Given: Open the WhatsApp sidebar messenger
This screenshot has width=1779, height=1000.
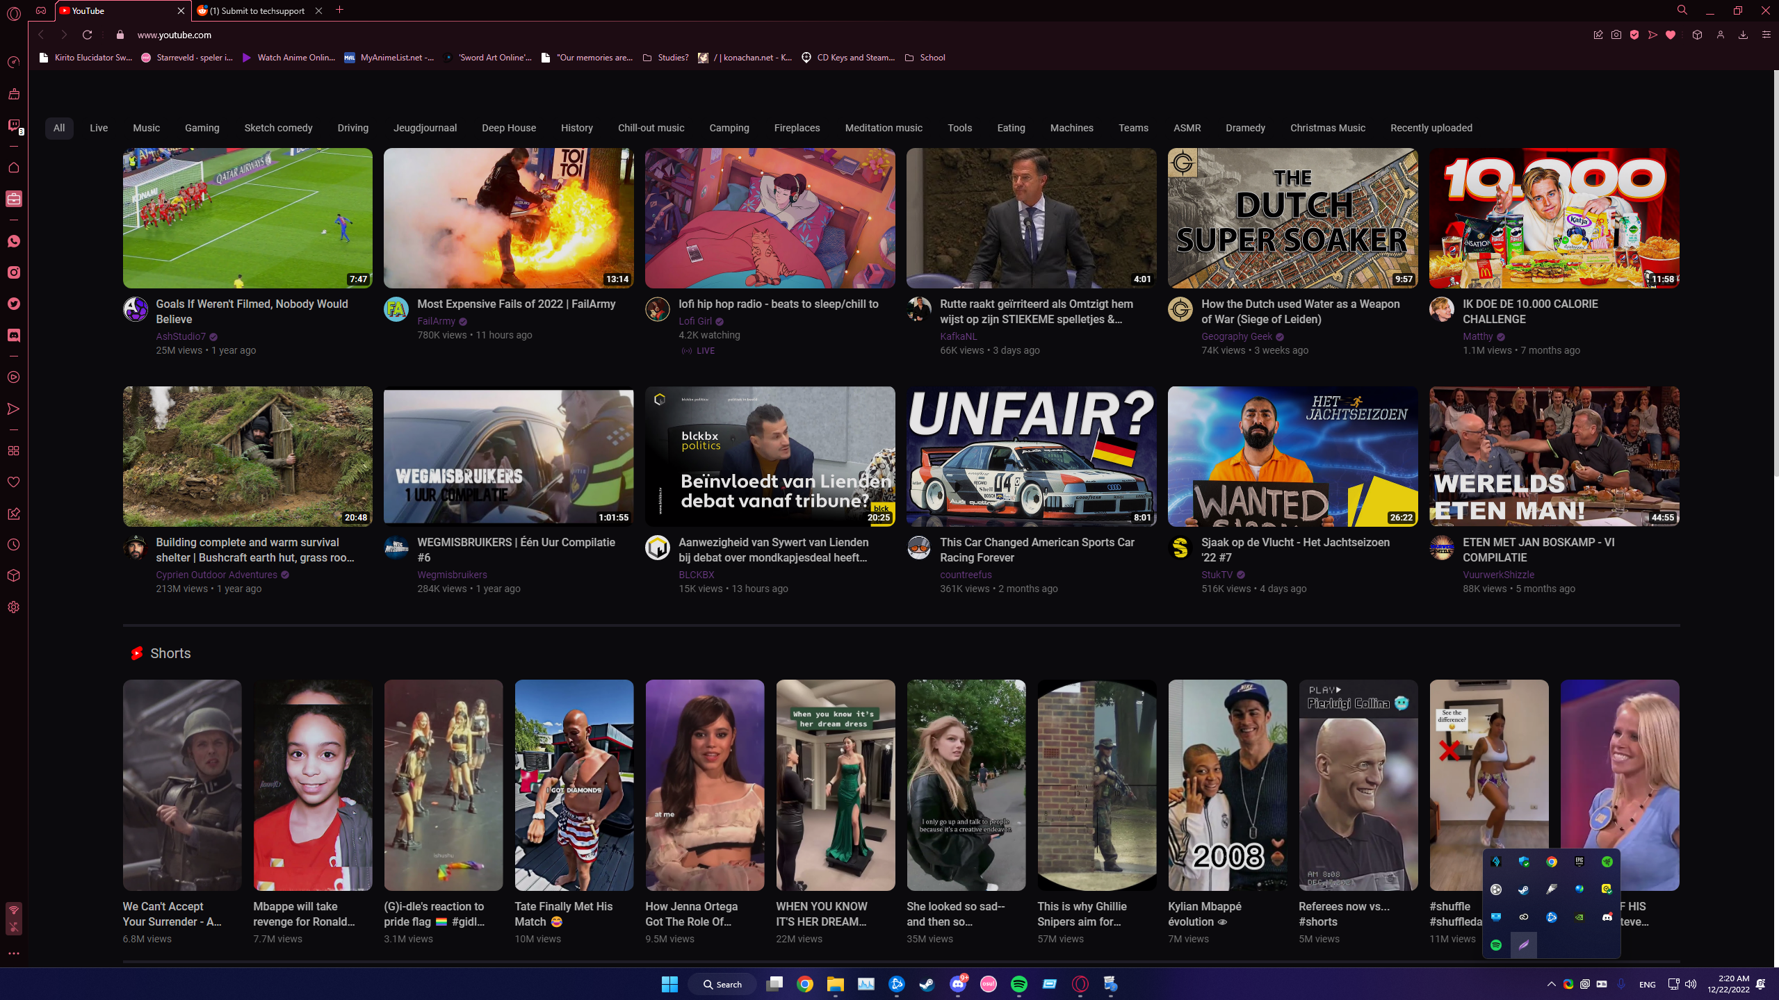Looking at the screenshot, I should tap(13, 241).
